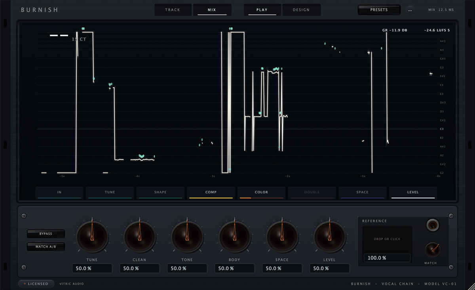Click the TUNE knob

point(92,237)
